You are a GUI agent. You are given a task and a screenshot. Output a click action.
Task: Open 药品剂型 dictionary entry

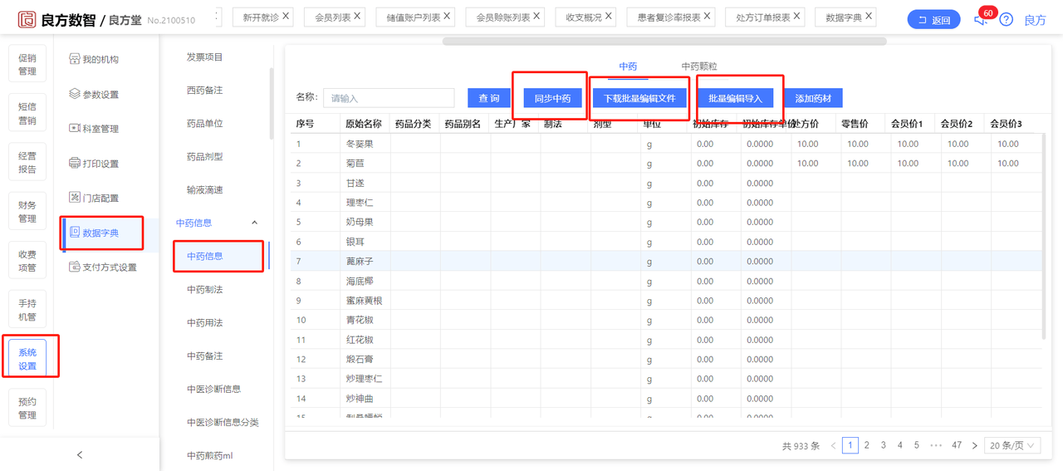pos(205,157)
